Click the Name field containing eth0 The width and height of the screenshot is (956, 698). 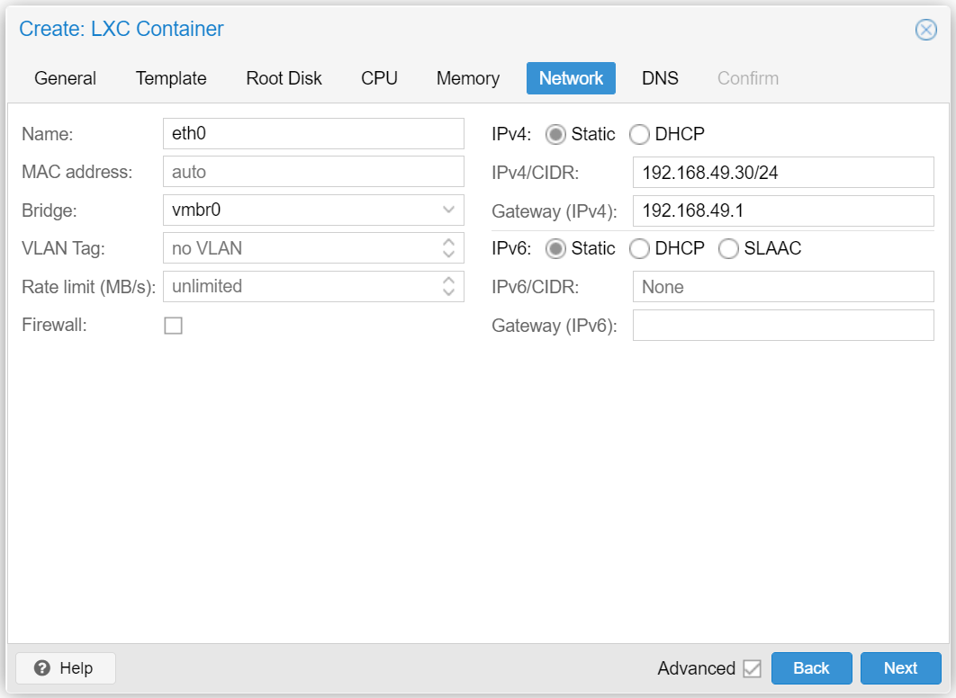pos(313,132)
